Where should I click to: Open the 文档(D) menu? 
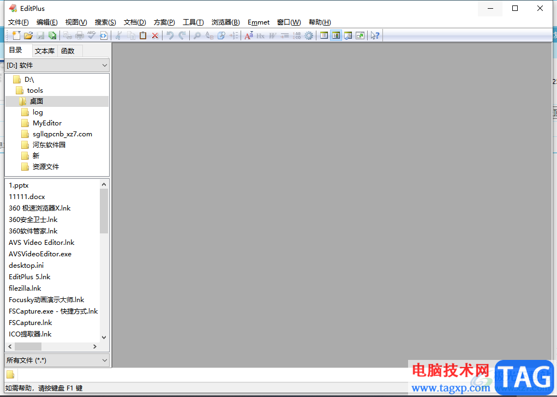135,22
